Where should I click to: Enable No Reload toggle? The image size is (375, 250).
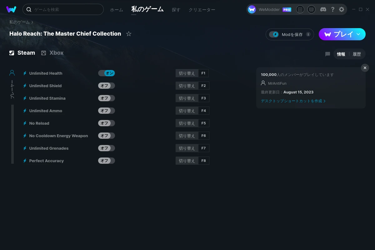107,123
